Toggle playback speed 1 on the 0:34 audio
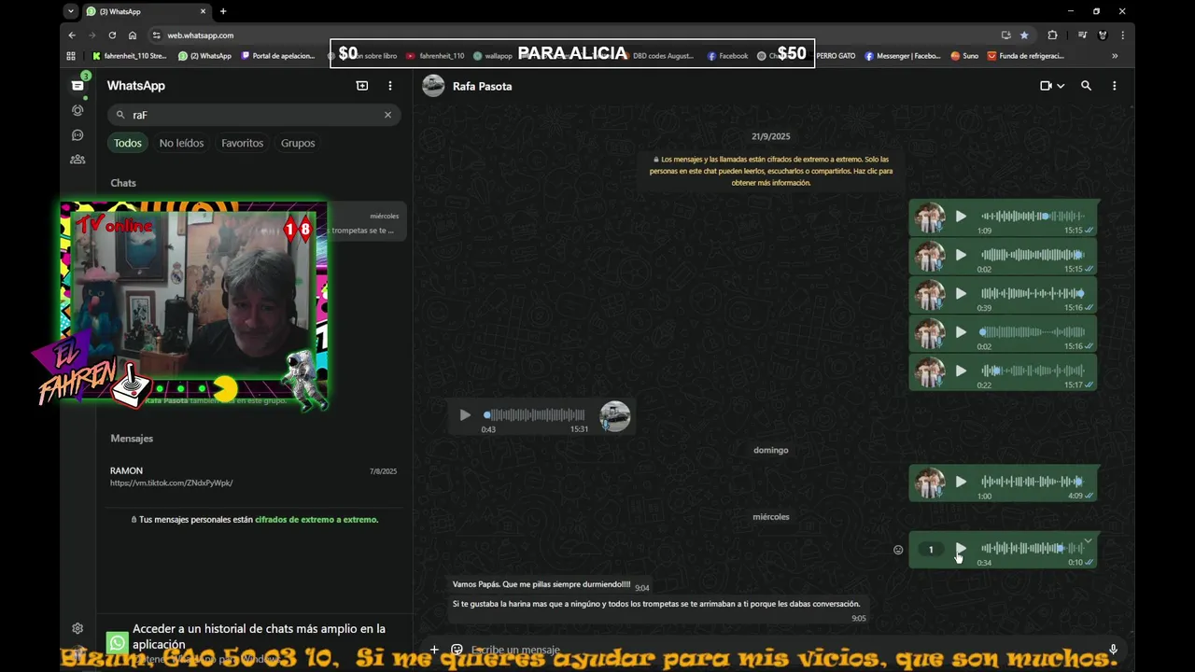 [931, 550]
